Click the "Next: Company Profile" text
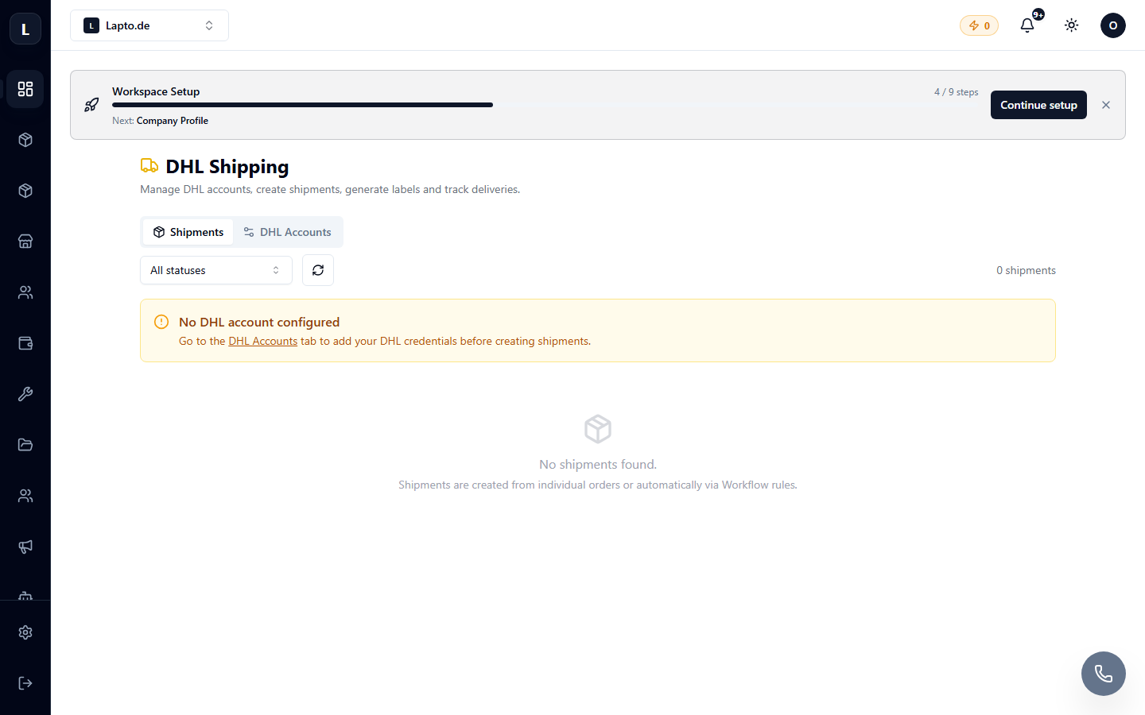Viewport: 1145px width, 715px height. [160, 121]
